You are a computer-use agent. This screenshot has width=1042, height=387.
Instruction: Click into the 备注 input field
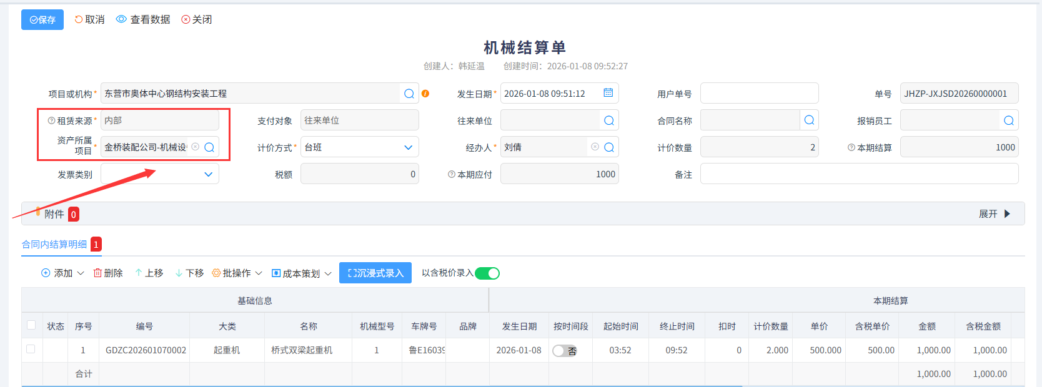click(x=859, y=174)
